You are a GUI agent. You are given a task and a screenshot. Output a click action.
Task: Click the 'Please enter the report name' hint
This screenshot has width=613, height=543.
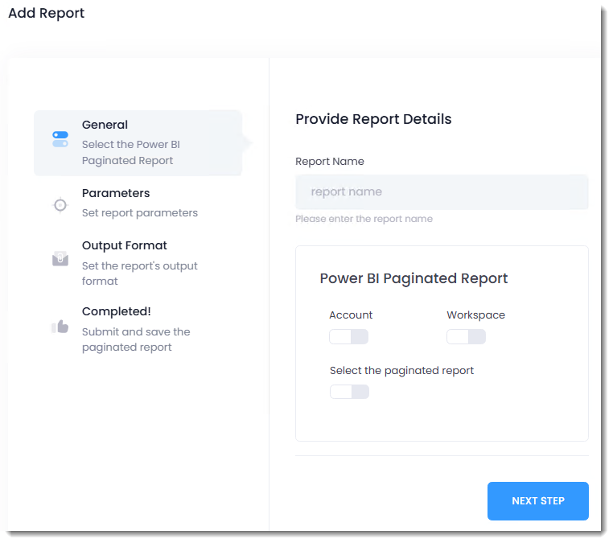[x=364, y=219]
